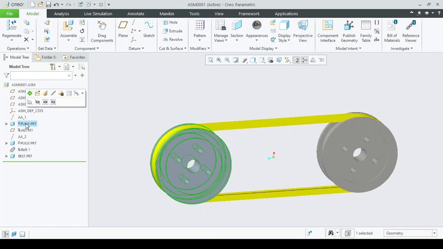Open the File menu
The image size is (443, 249).
[x=9, y=14]
